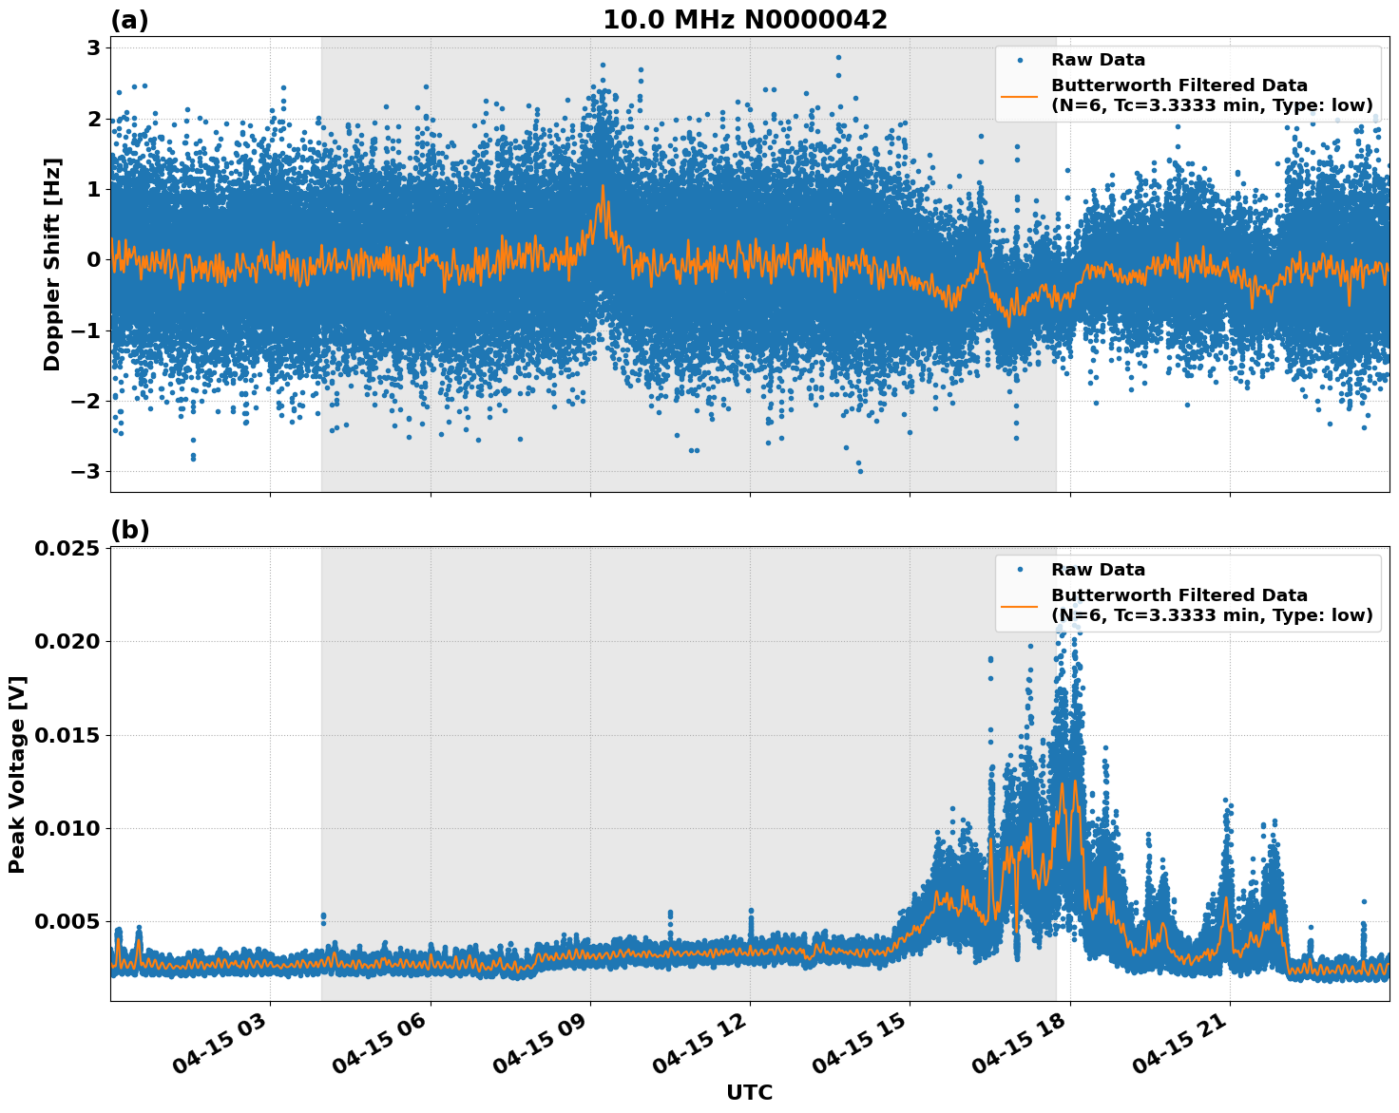Collapse the gray shaded nighttime region

coord(689,266)
